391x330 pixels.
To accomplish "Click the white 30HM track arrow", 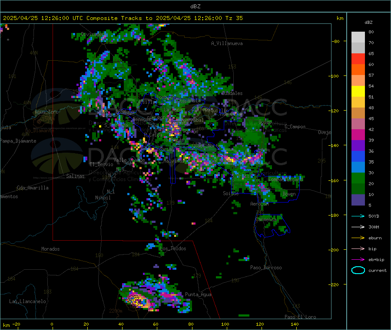I will click(x=358, y=227).
